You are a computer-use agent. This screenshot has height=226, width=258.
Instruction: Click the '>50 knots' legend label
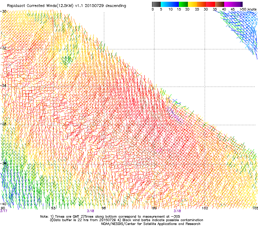(x=248, y=9)
